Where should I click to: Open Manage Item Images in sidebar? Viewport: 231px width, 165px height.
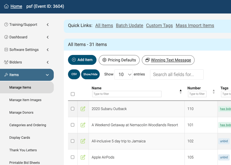25,100
